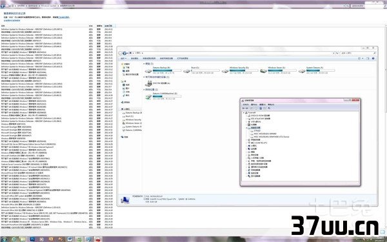
Task: Open the first menu in Device Manager menu bar
Action: pos(246,105)
